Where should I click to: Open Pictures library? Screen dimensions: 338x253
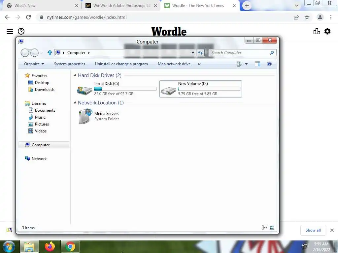tap(42, 124)
